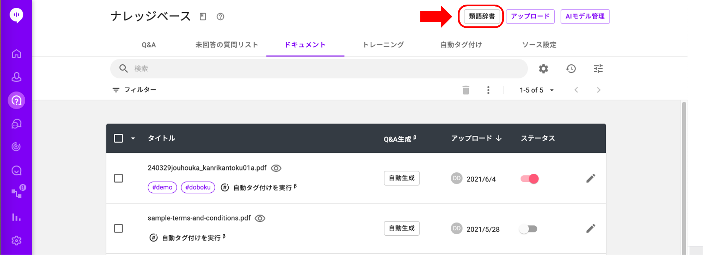Click the 検索 search field

click(319, 69)
